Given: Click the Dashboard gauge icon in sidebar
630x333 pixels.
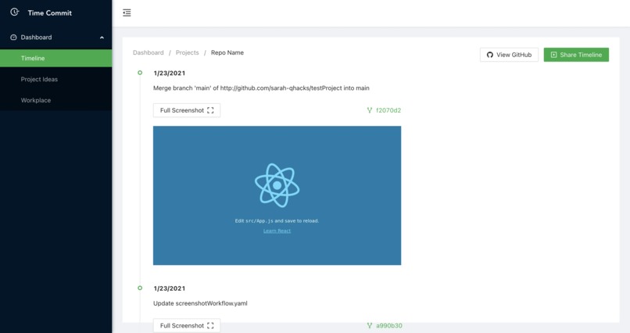Looking at the screenshot, I should [x=13, y=38].
